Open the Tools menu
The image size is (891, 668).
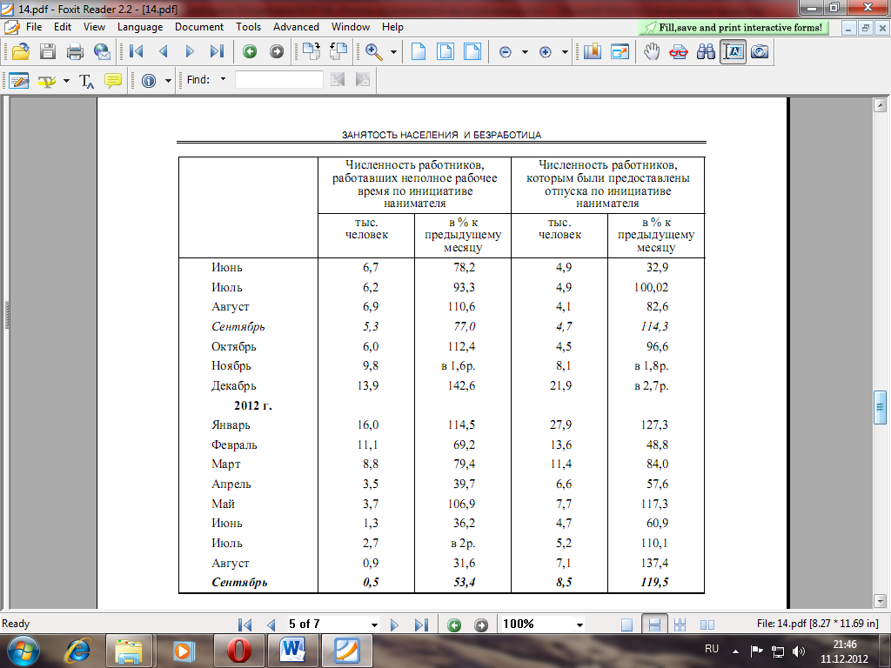click(x=248, y=27)
